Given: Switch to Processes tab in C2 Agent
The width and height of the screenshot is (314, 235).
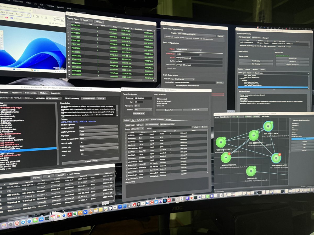Looking at the screenshot, I should 17,93.
